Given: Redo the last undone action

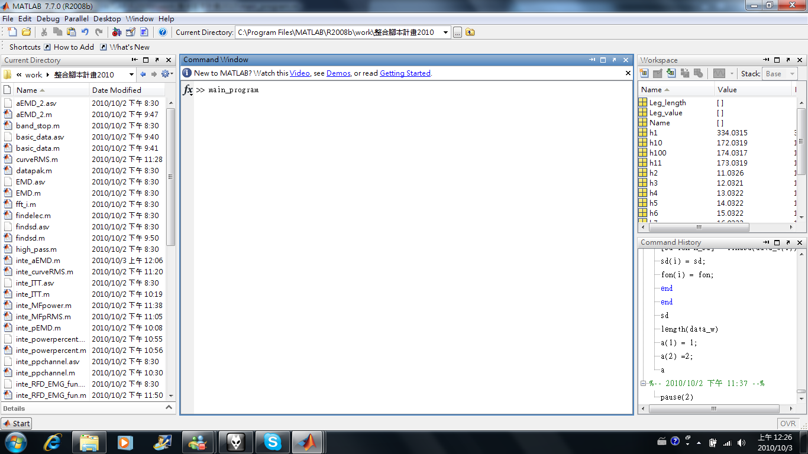Looking at the screenshot, I should [99, 32].
